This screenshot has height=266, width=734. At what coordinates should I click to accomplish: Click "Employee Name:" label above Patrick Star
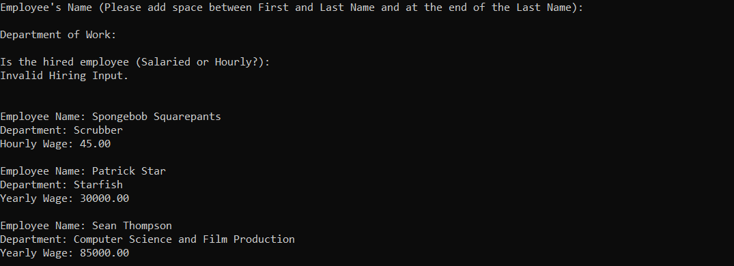click(43, 171)
